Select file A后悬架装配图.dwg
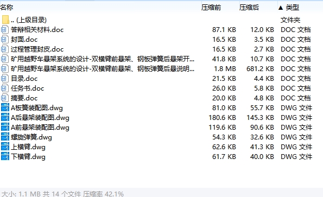 coord(40,118)
